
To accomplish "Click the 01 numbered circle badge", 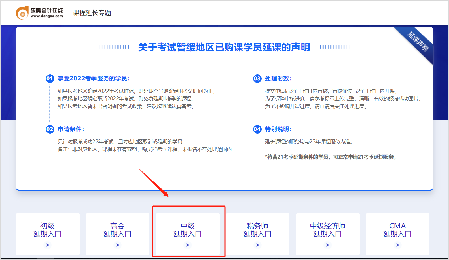I will click(50, 79).
